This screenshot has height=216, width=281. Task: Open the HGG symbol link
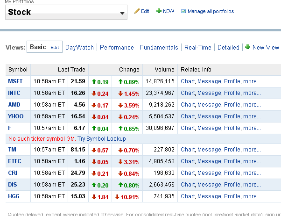point(14,196)
